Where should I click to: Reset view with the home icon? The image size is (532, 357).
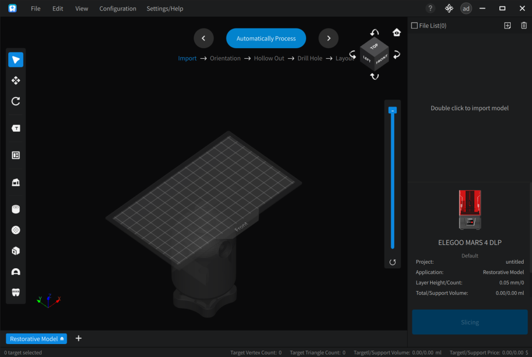coord(397,33)
